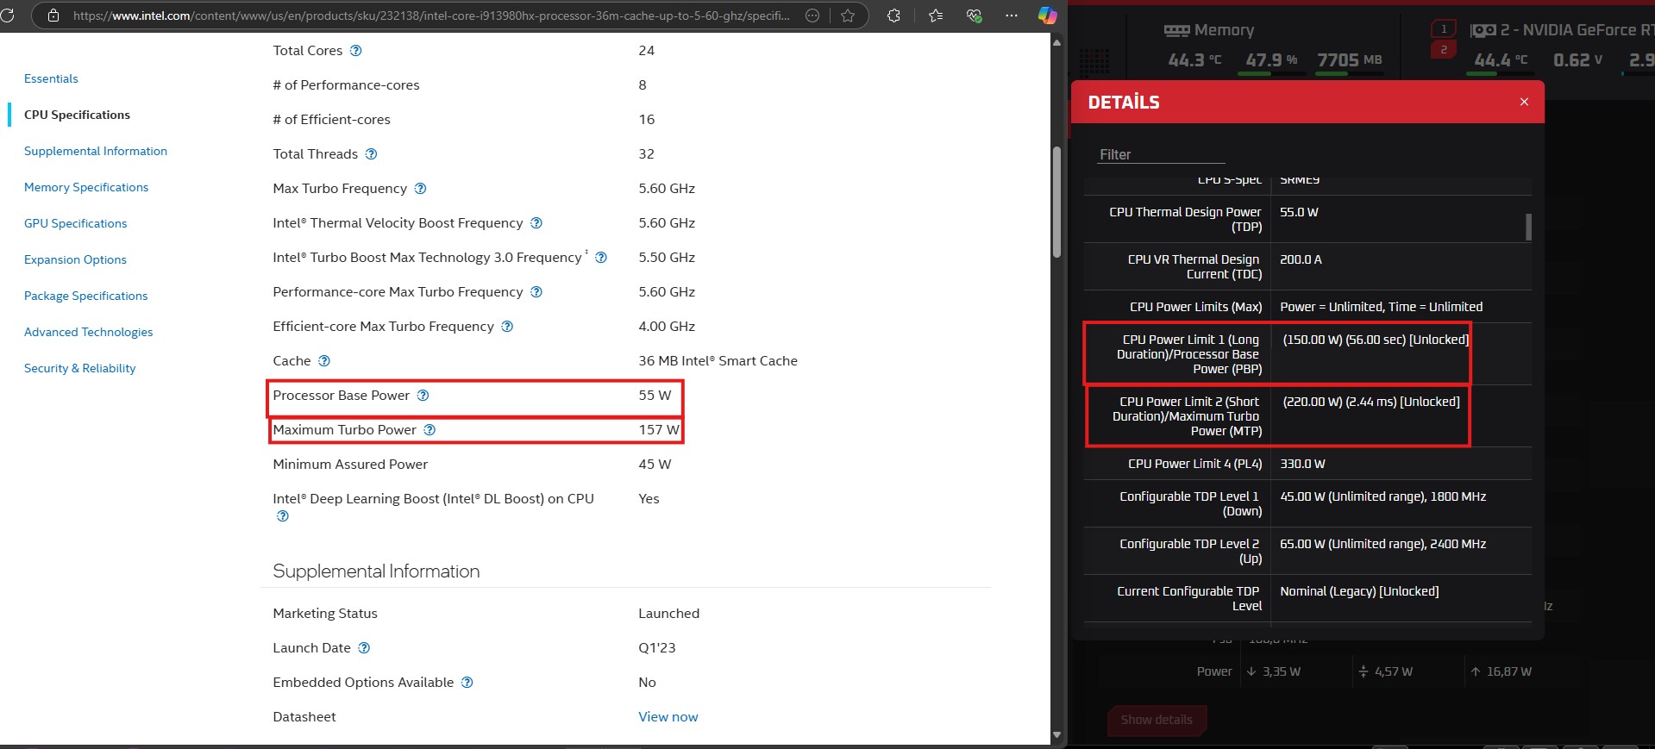Jump to GPU Specifications section
Image resolution: width=1655 pixels, height=749 pixels.
(x=76, y=223)
